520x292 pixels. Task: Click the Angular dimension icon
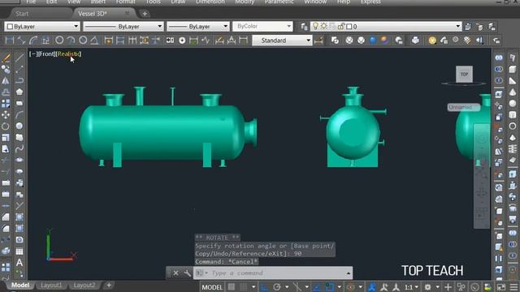tap(94, 41)
